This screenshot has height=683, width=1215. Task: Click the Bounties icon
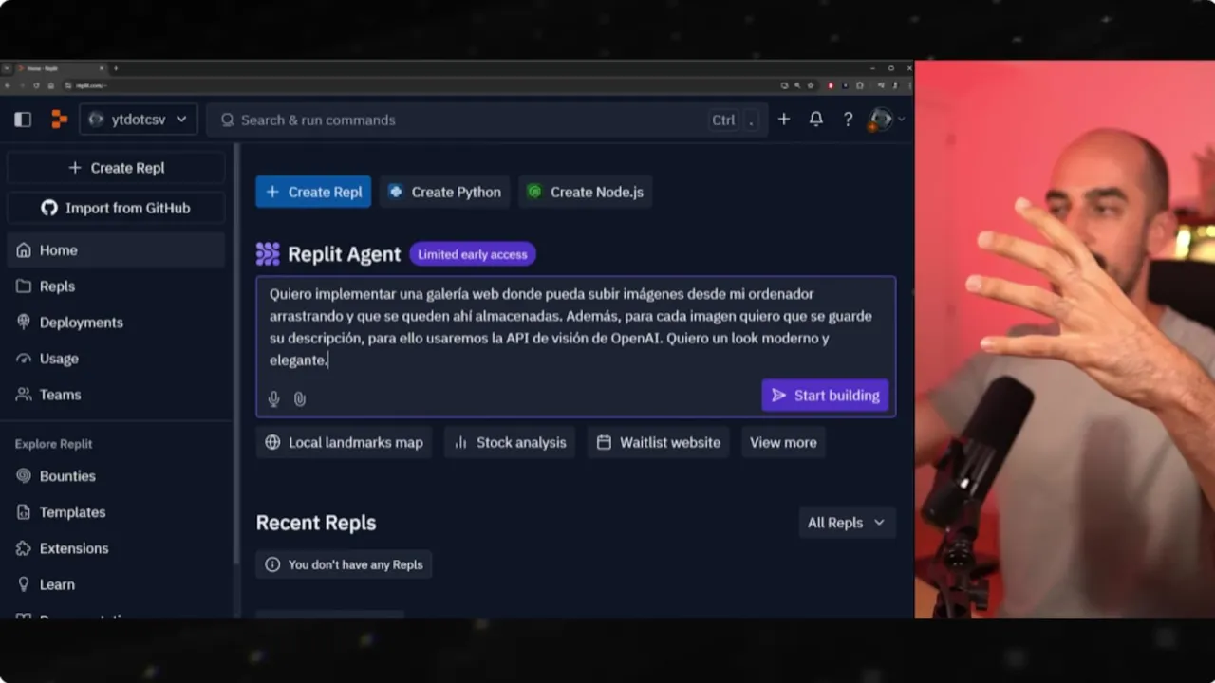(x=24, y=476)
